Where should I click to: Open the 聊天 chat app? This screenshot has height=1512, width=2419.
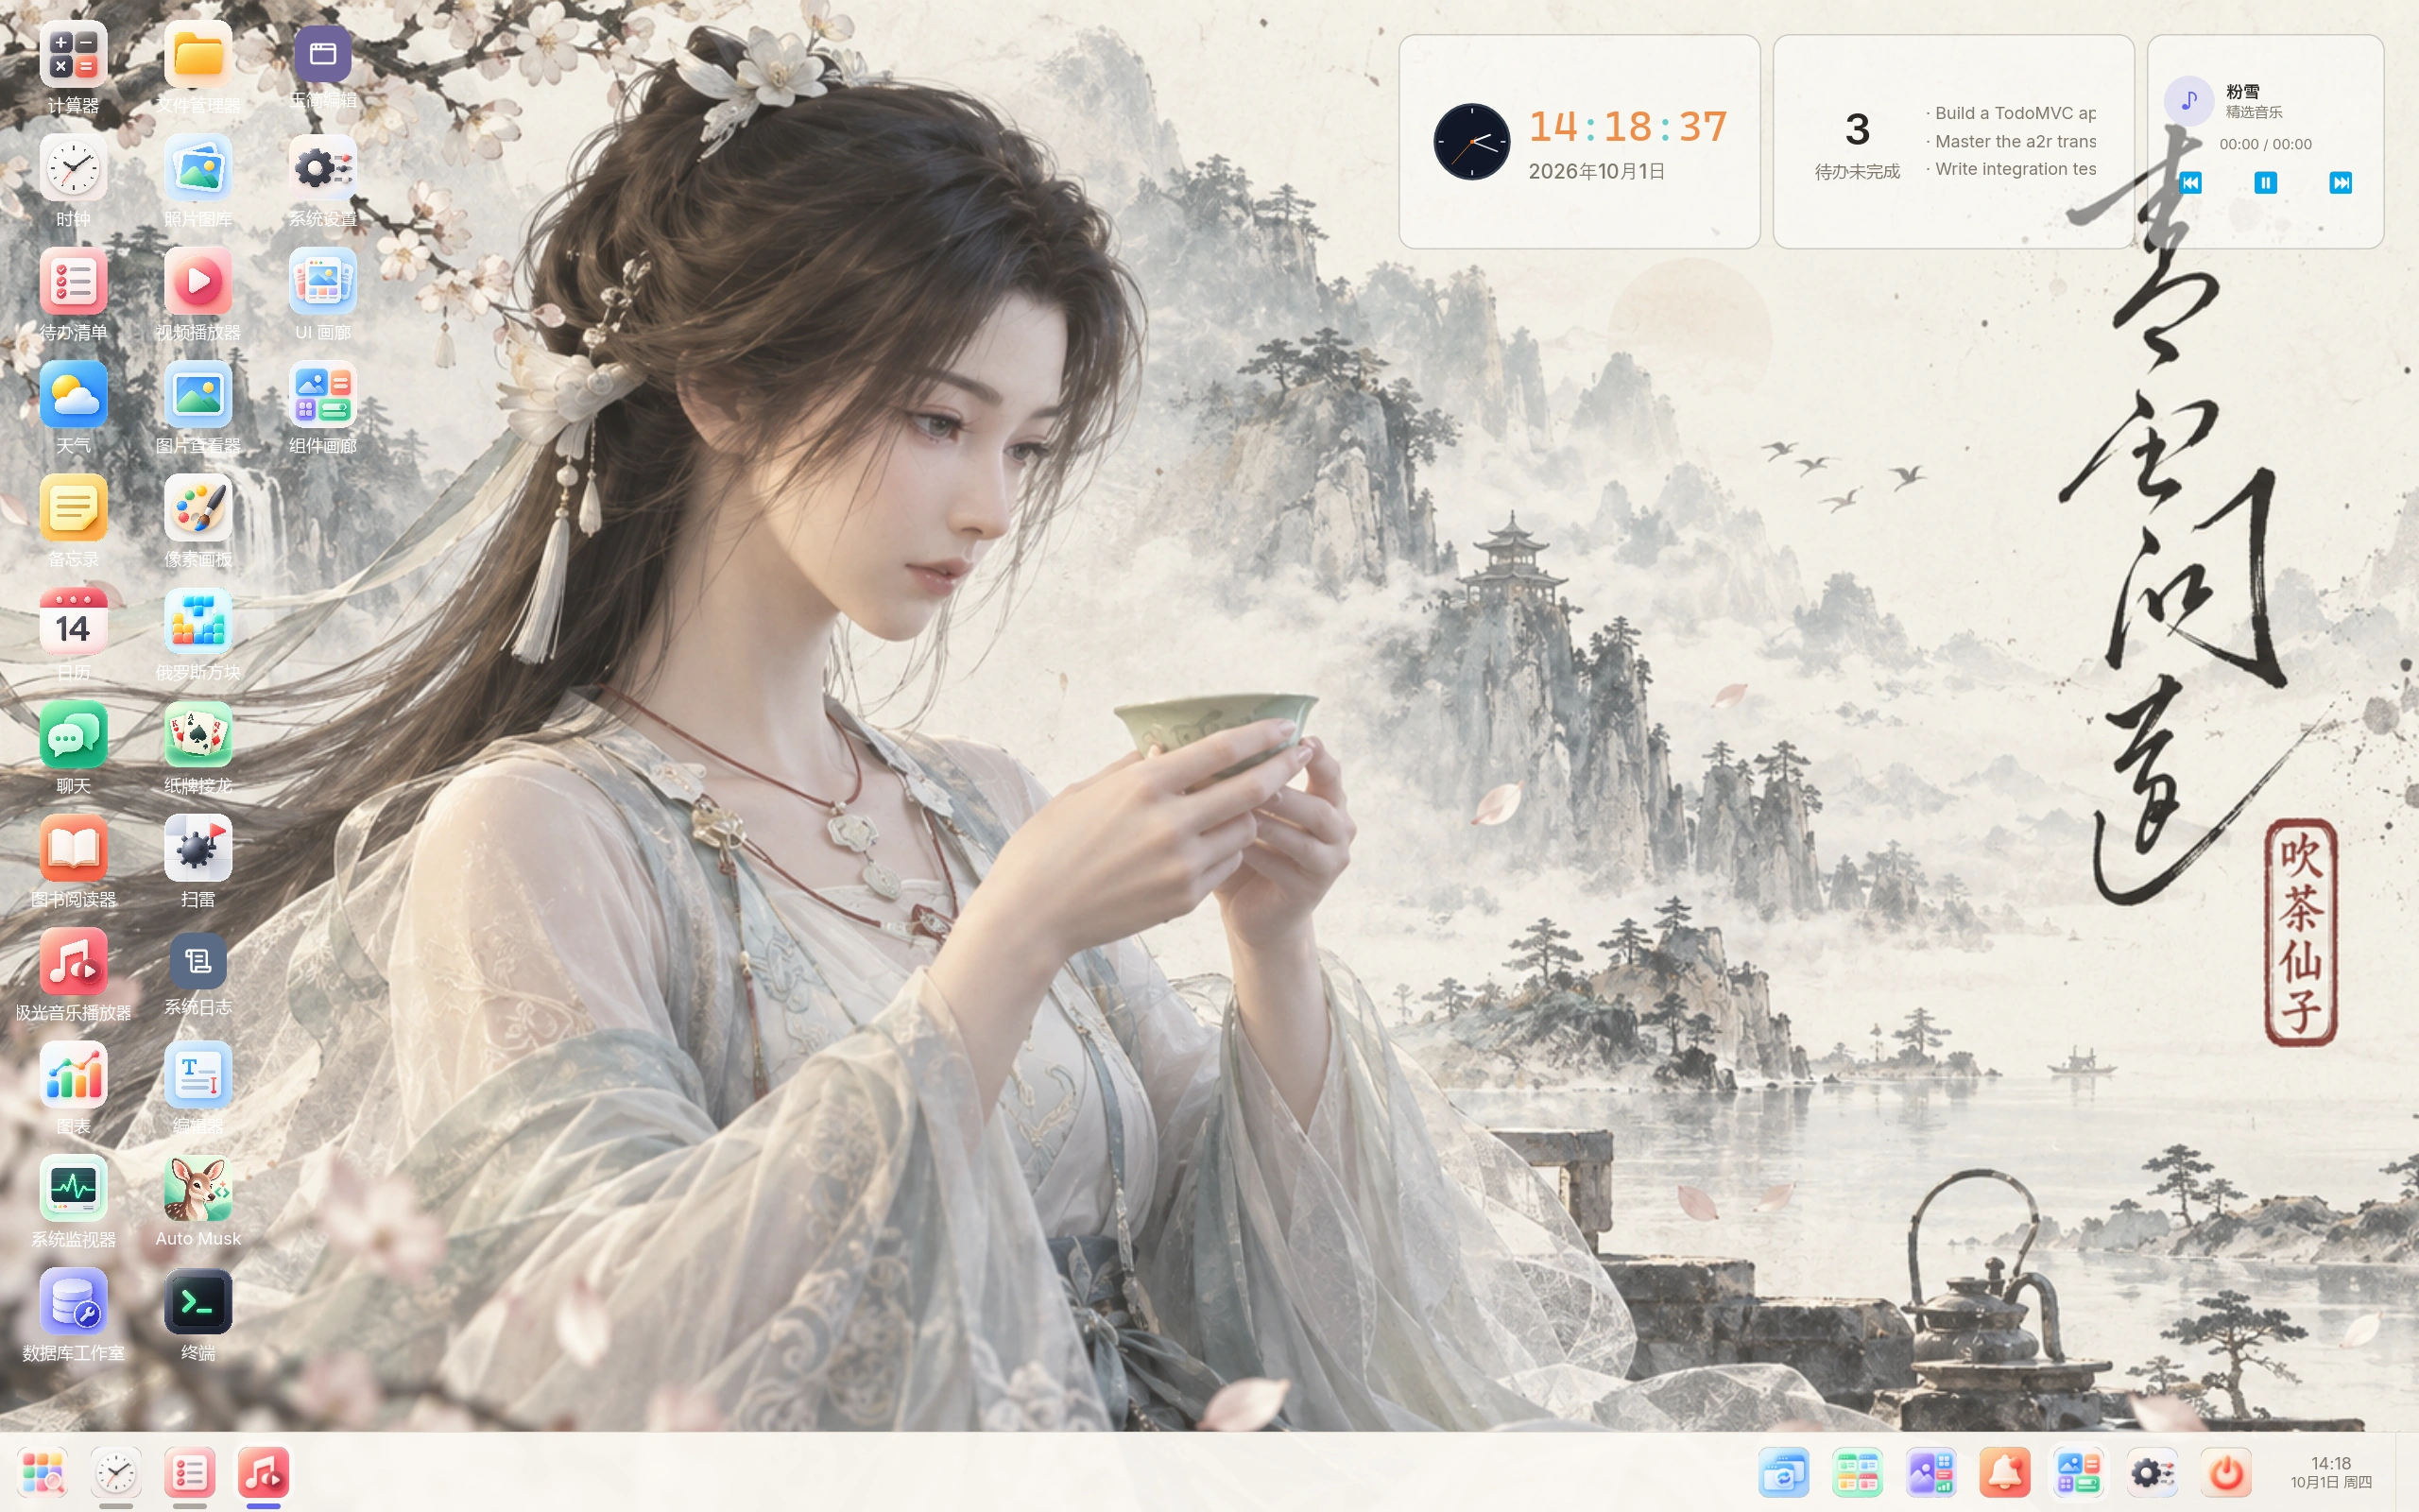point(73,735)
